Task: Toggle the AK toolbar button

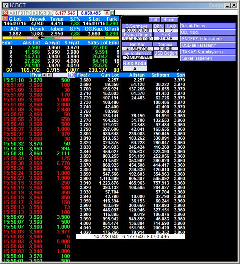Action: (13, 13)
